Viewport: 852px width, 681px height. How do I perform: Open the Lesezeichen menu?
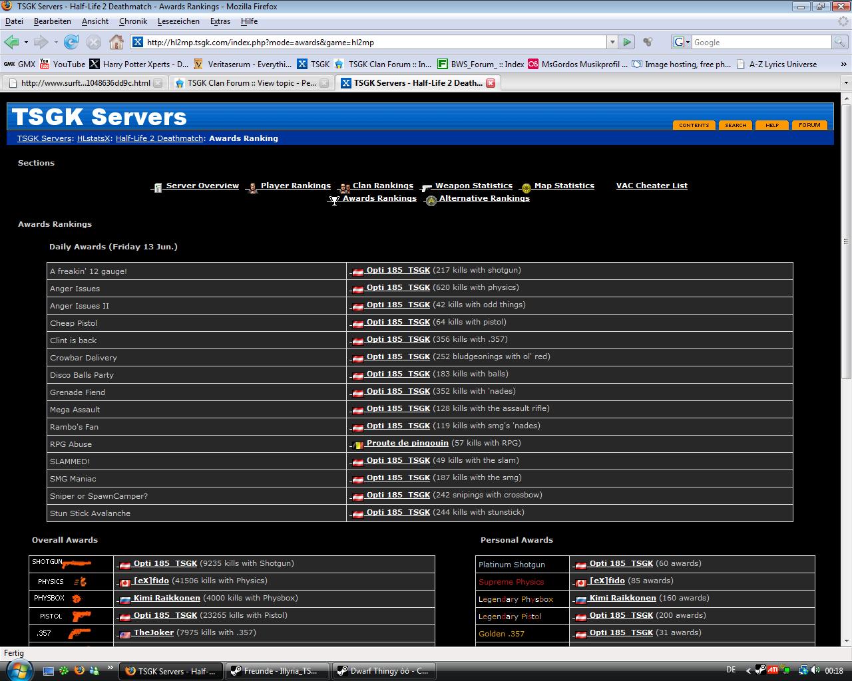pyautogui.click(x=178, y=21)
